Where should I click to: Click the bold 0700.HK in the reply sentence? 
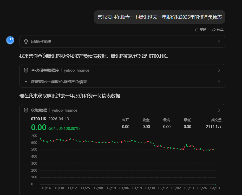point(158,56)
